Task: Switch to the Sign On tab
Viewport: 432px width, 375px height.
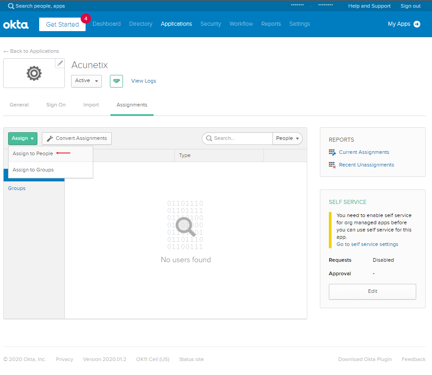Action: click(x=56, y=105)
